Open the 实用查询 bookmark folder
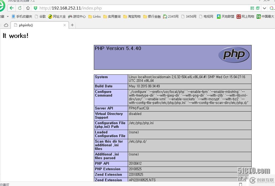275x186 pixels. 112,17
